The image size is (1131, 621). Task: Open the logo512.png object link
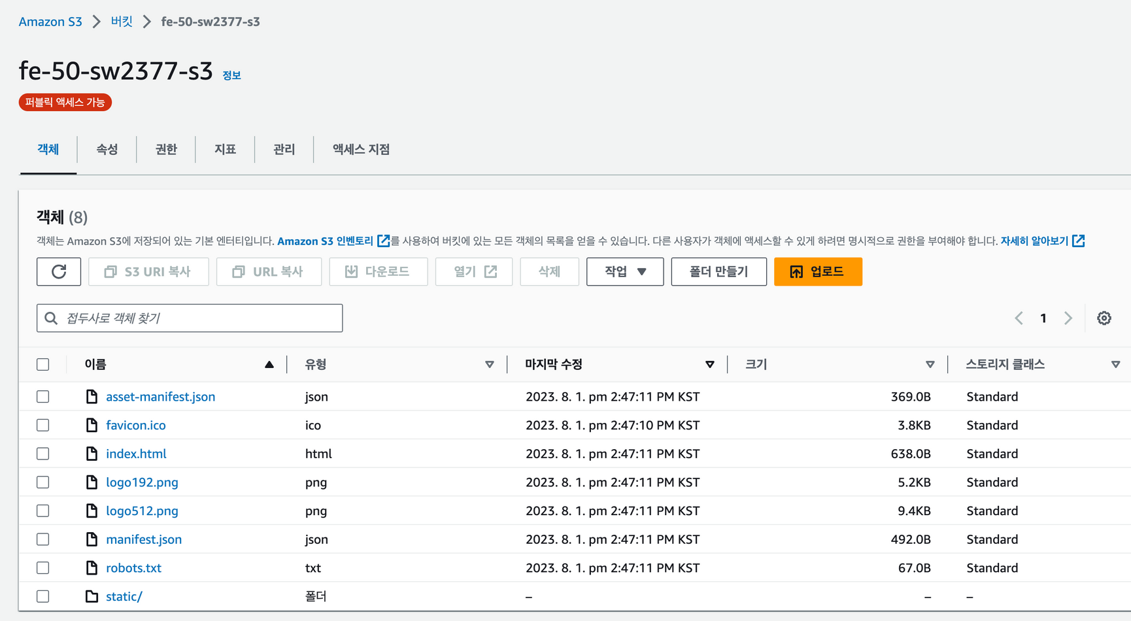[142, 511]
